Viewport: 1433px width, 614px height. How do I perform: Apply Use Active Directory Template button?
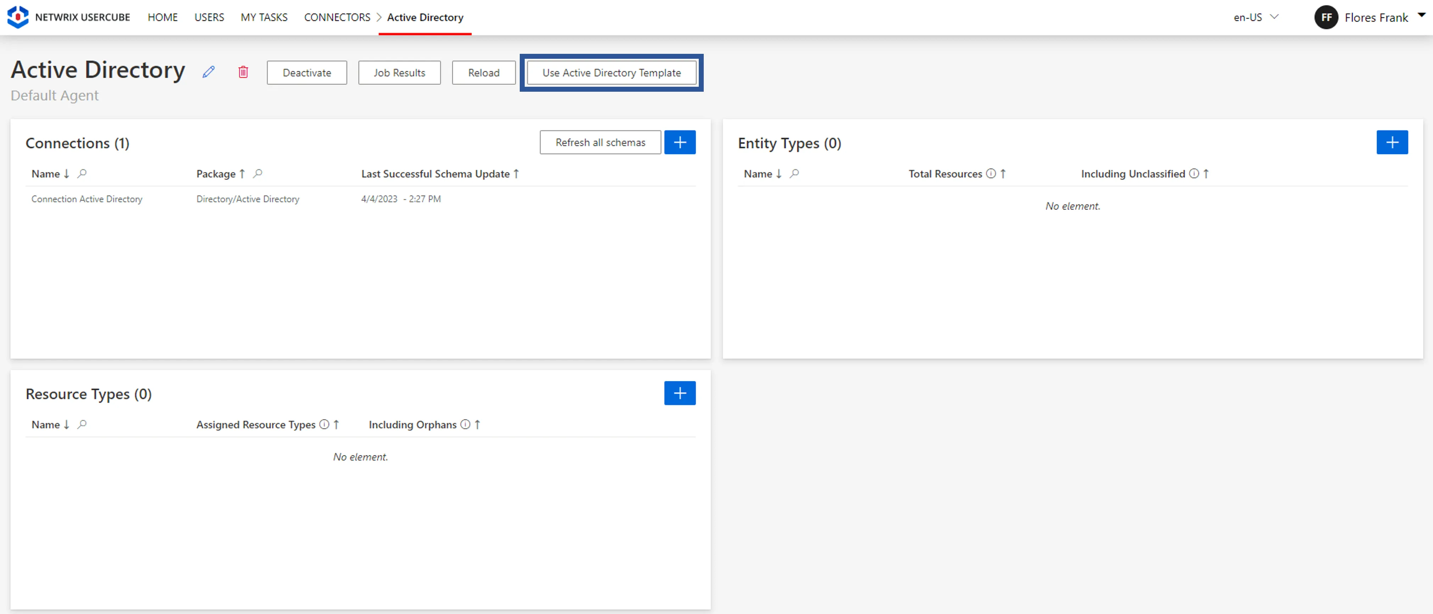point(611,73)
